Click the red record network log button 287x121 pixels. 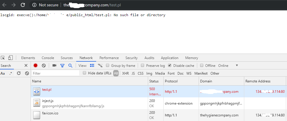36,66
